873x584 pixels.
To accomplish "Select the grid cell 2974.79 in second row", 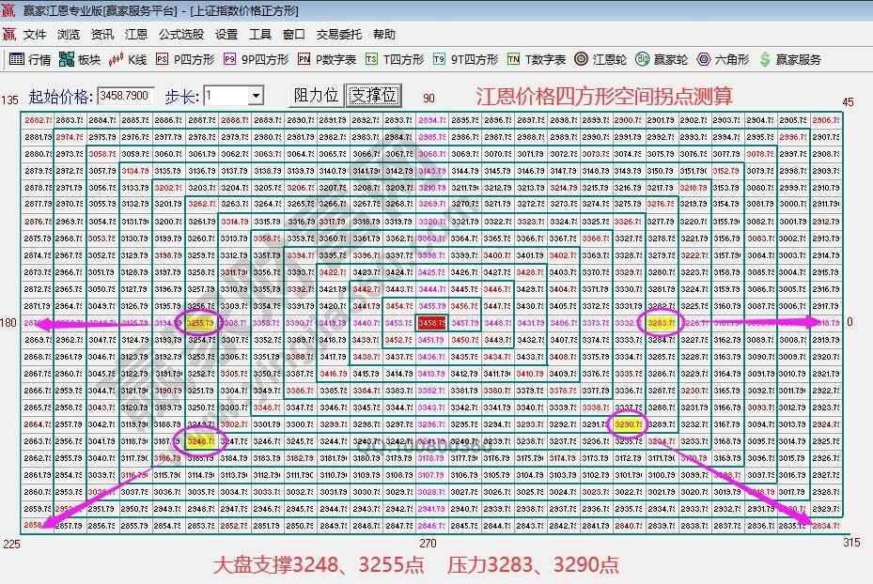I will [69, 137].
